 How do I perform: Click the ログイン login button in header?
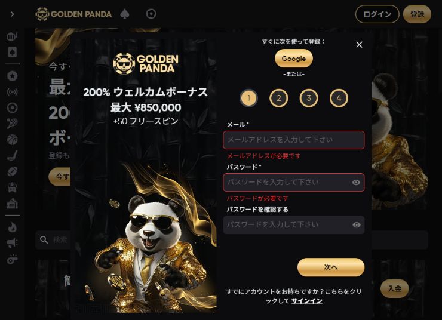pos(377,14)
